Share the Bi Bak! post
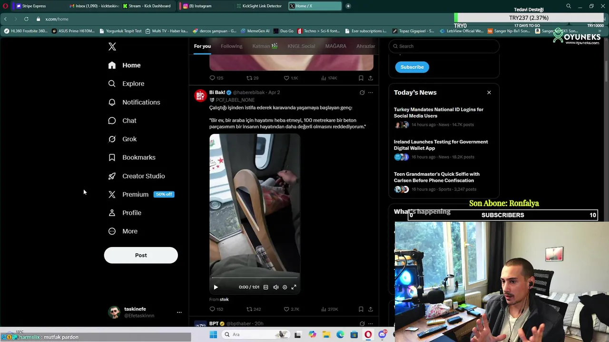Viewport: 609px width, 342px height. (370, 309)
